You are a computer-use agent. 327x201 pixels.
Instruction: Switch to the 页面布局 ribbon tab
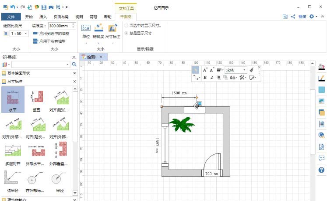click(x=60, y=17)
